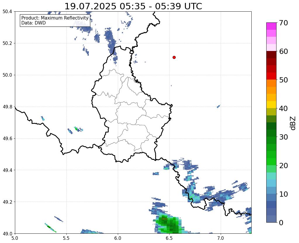Click the 49.8 latitude axis label

[x=7, y=107]
